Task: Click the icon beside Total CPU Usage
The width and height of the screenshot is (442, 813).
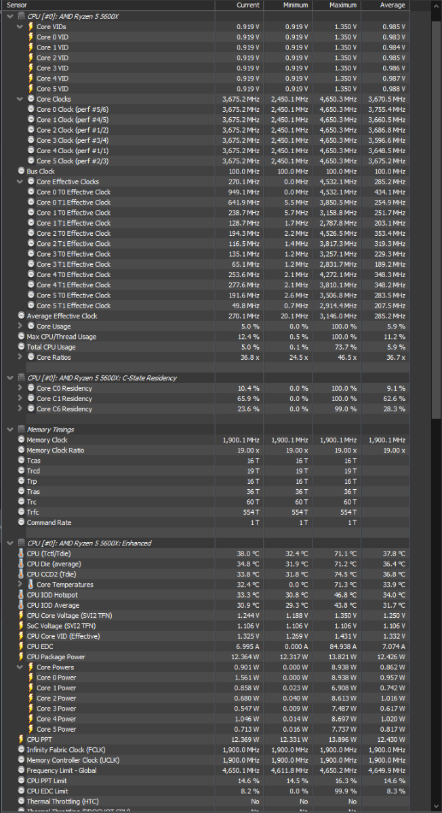Action: [x=21, y=347]
